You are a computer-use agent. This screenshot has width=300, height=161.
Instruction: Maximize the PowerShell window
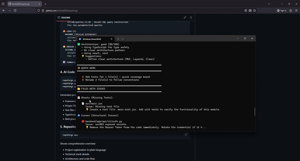tap(245, 38)
